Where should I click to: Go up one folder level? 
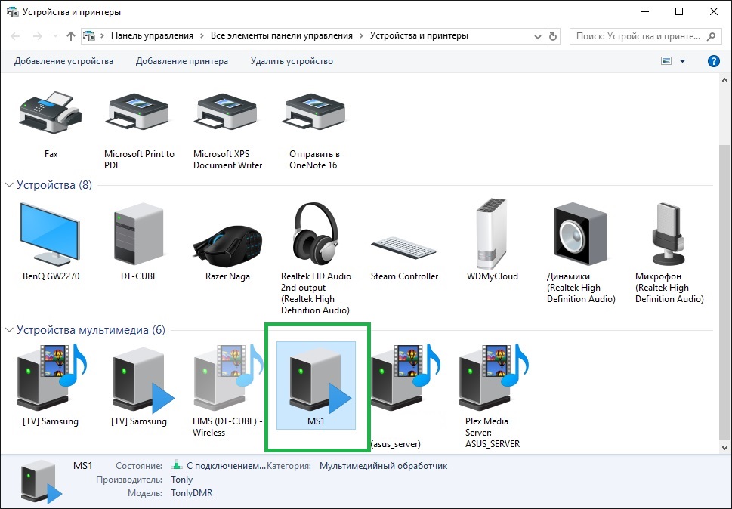click(70, 36)
